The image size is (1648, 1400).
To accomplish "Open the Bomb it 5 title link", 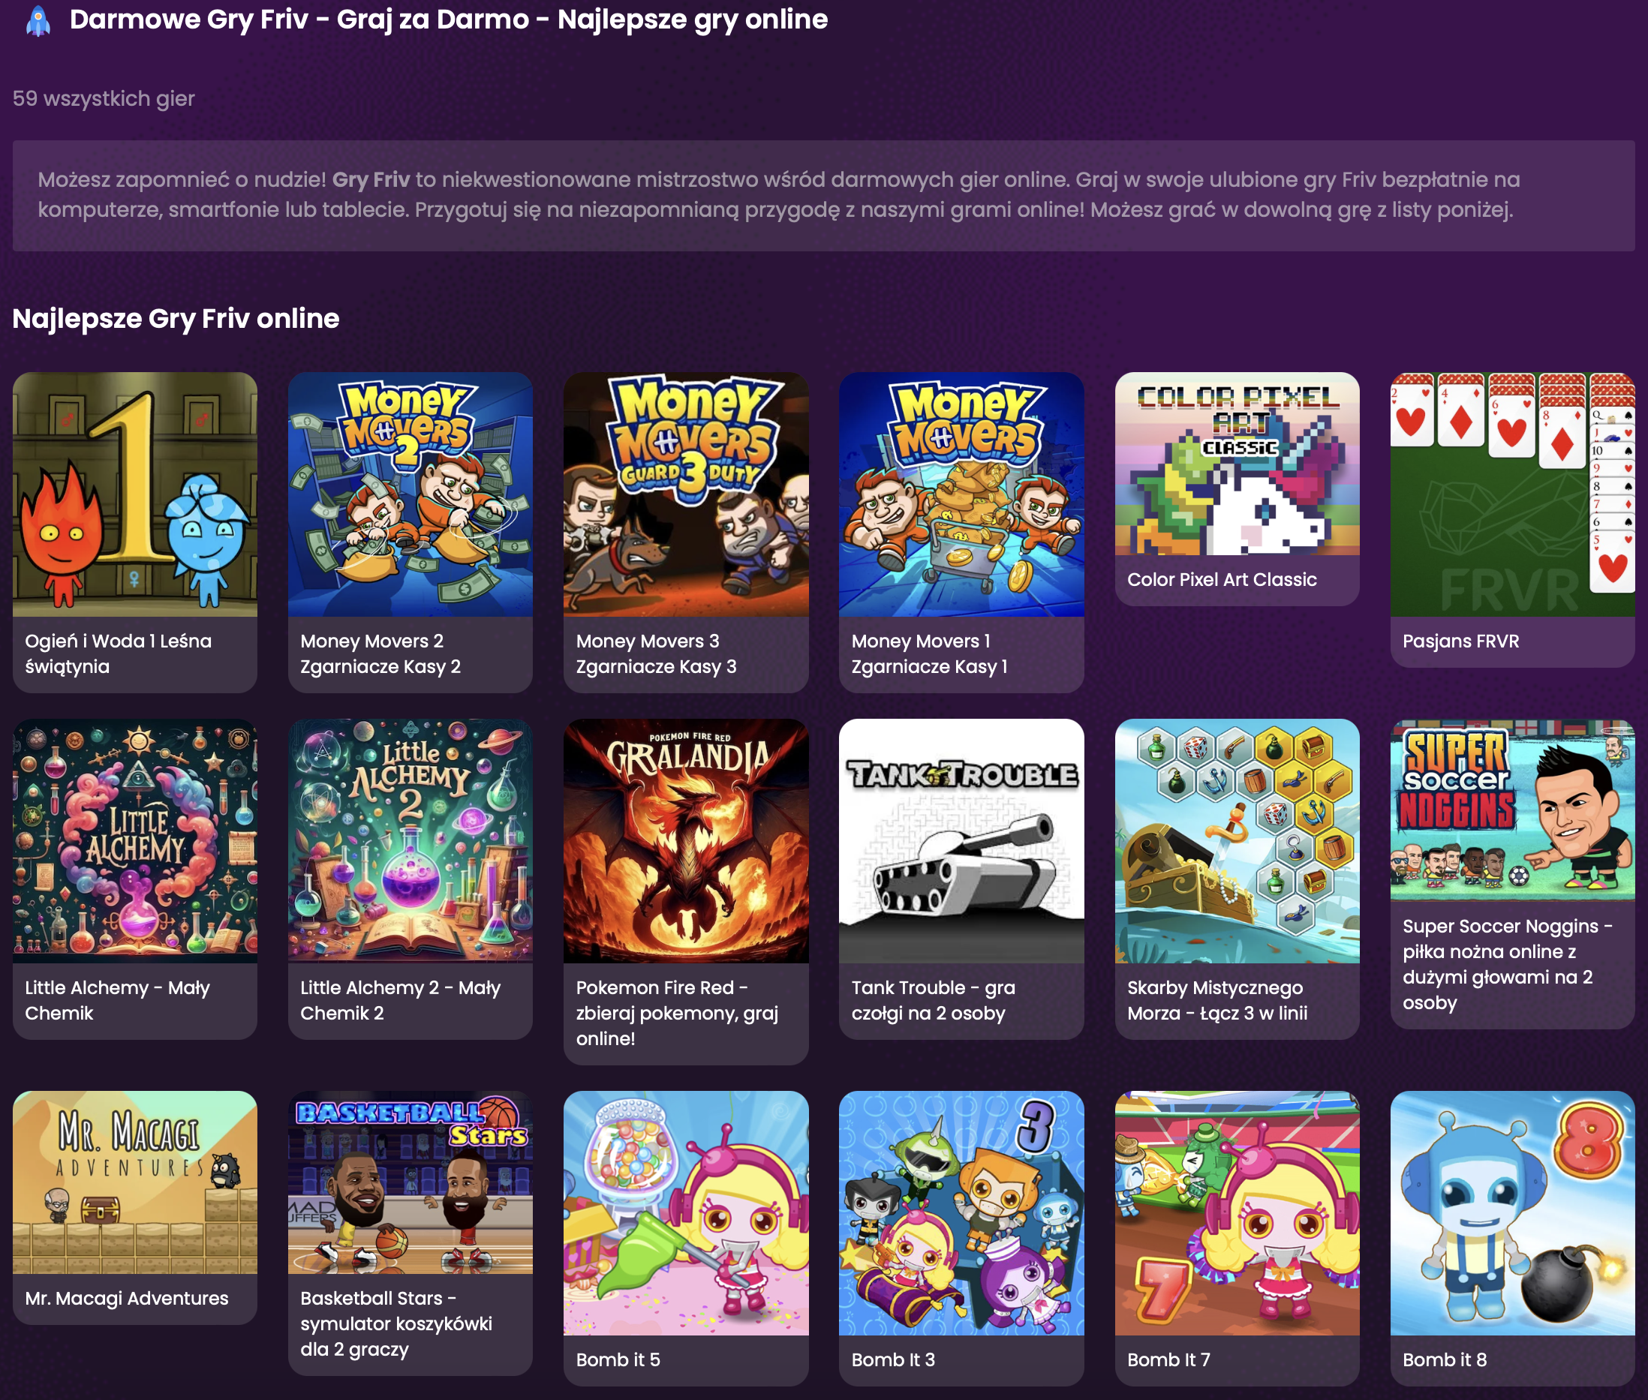I will 618,1359.
